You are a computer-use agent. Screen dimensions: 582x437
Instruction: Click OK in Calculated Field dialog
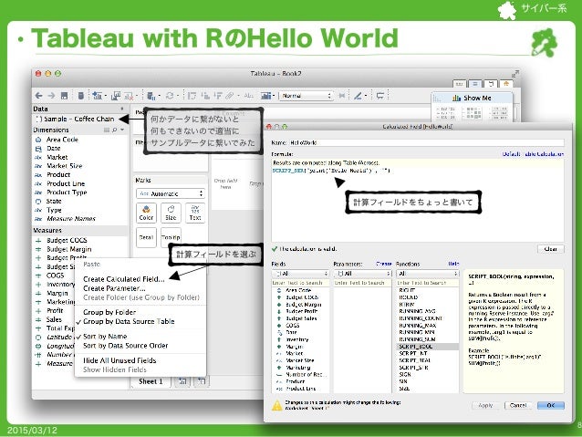point(551,405)
